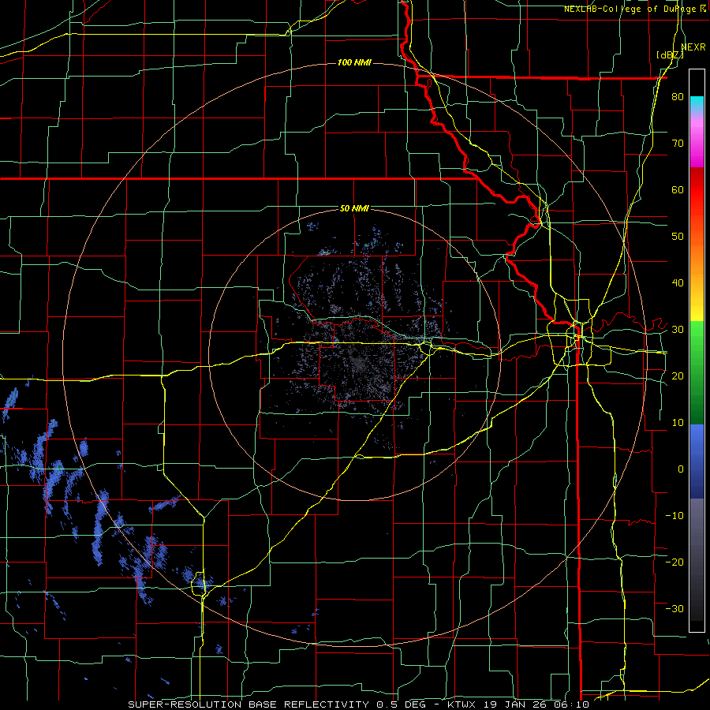710x710 pixels.
Task: Click the -20 value on the dBZ scale
Action: point(674,562)
